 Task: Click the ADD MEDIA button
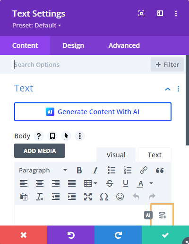click(x=40, y=151)
